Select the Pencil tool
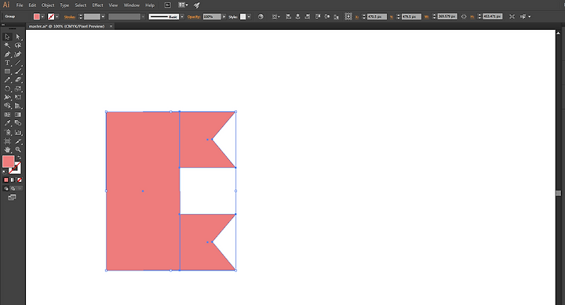This screenshot has width=565, height=305. pyautogui.click(x=7, y=80)
